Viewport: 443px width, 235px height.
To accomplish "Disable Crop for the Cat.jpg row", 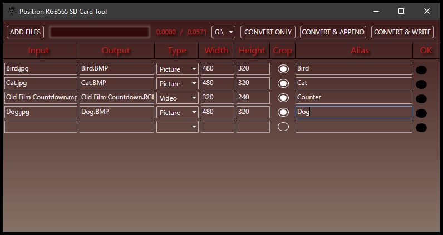I will point(283,83).
